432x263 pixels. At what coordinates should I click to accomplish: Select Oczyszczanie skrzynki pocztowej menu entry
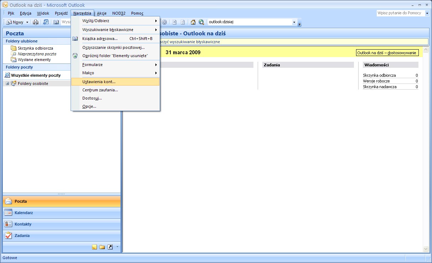pyautogui.click(x=115, y=47)
